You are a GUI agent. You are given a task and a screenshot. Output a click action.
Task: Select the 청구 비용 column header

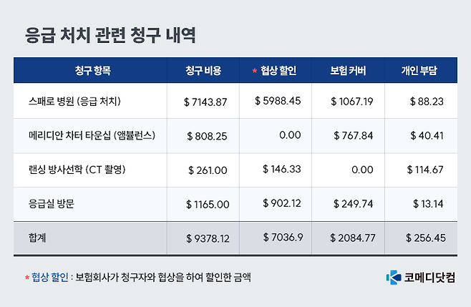(x=203, y=71)
